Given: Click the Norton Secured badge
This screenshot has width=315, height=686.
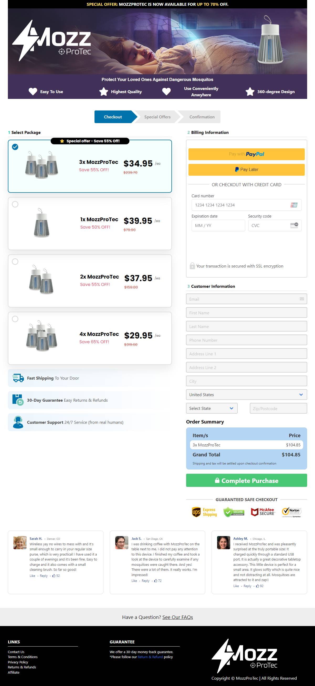Looking at the screenshot, I should point(292,512).
